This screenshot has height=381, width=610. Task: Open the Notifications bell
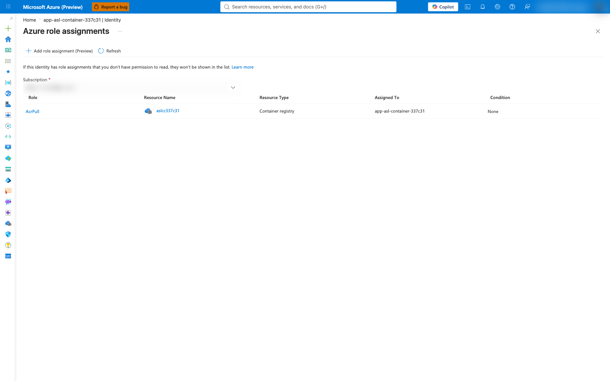(482, 7)
